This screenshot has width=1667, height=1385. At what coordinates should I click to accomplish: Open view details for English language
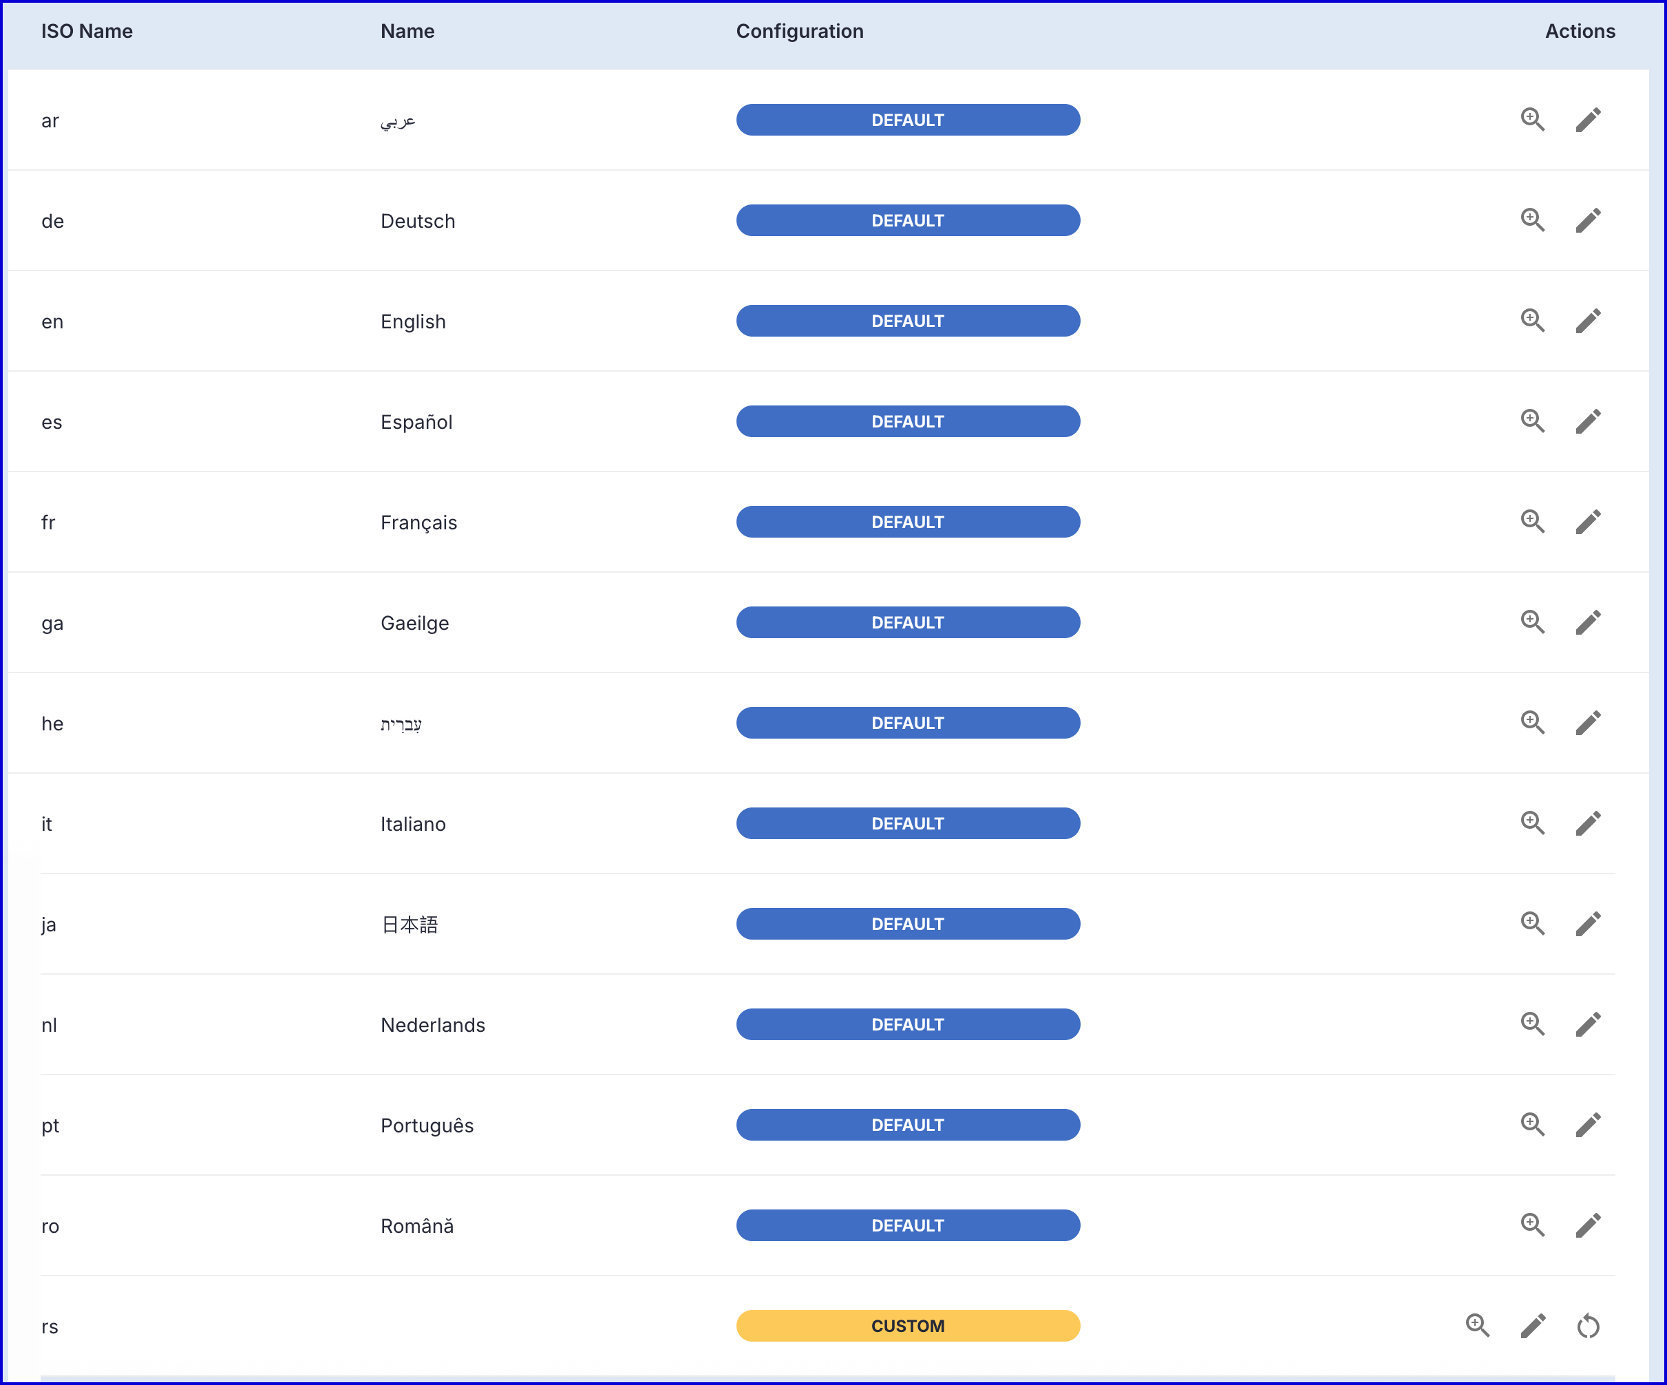[x=1532, y=321]
